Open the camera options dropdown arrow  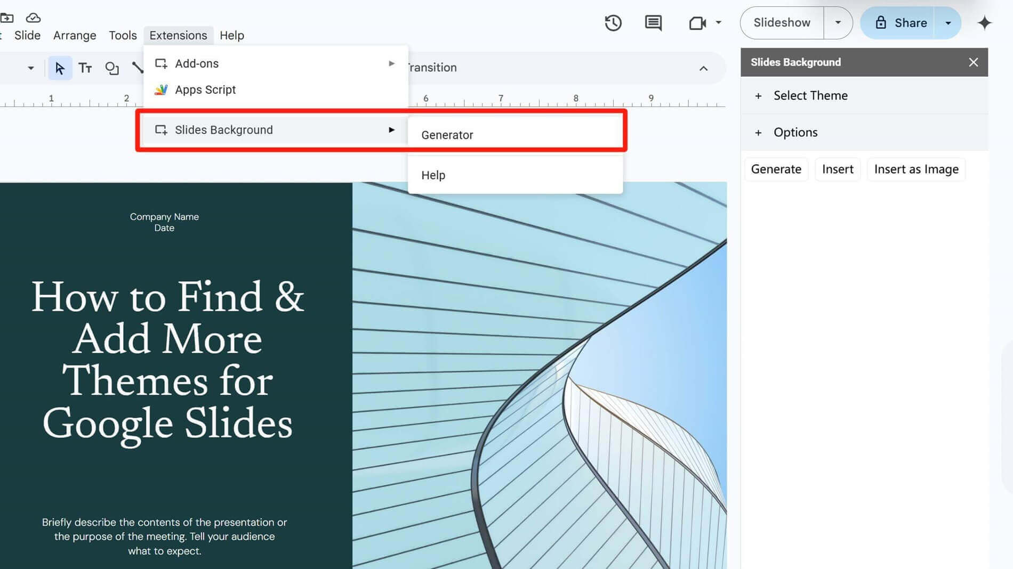point(719,22)
